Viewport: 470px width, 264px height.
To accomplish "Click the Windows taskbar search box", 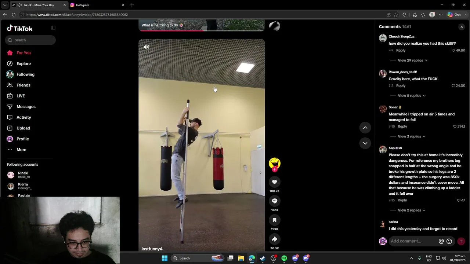I will [198, 258].
